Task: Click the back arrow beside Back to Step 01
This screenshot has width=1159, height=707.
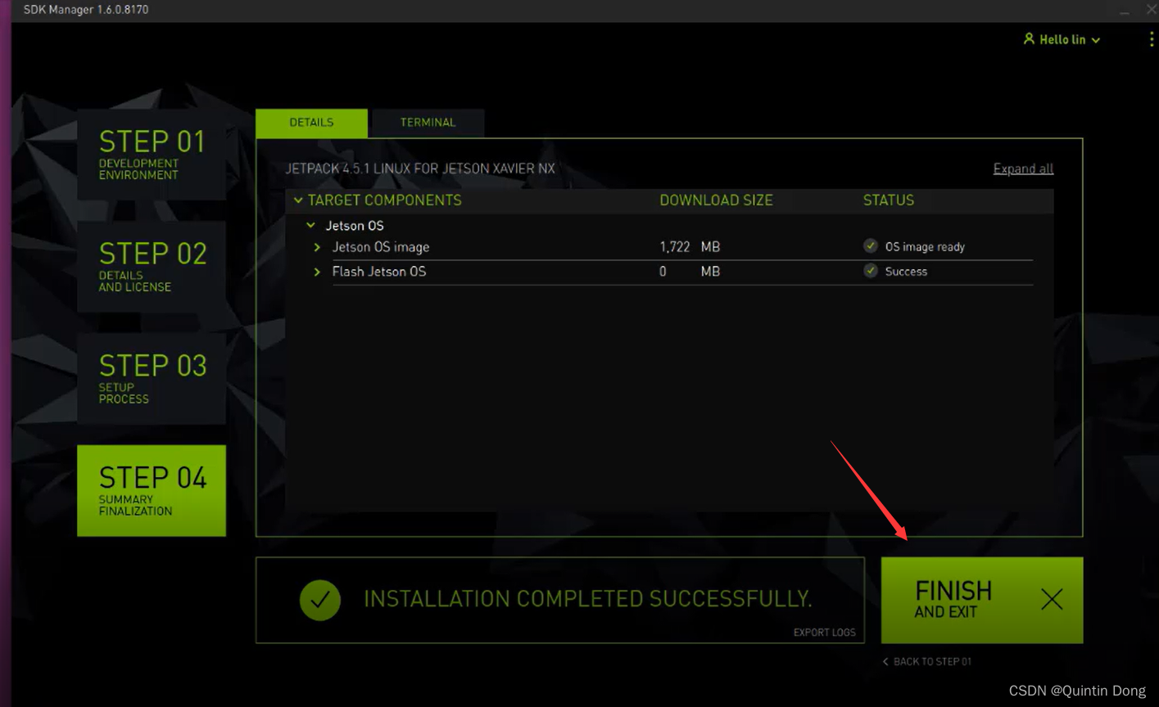Action: [x=885, y=661]
